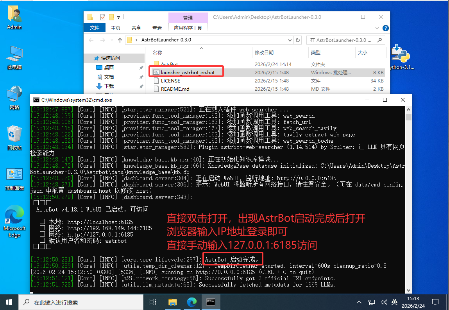Toggle the 英 input method indicator

tap(394, 302)
